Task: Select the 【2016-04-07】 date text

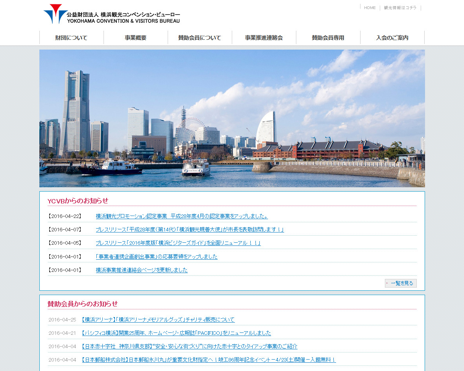Action: [65, 230]
